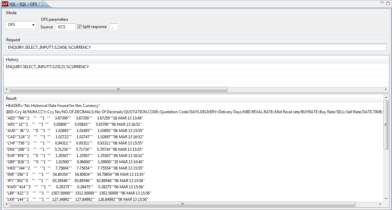Focus the Request input field
Image resolution: width=392 pixels, height=210 pixels.
coord(196,47)
